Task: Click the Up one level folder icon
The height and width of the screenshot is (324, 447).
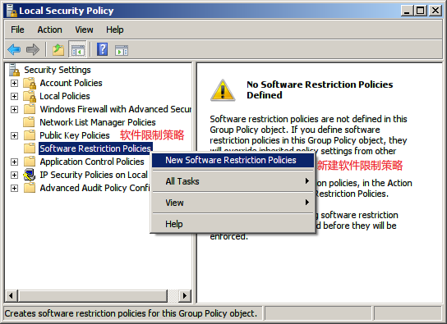Action: click(x=58, y=50)
